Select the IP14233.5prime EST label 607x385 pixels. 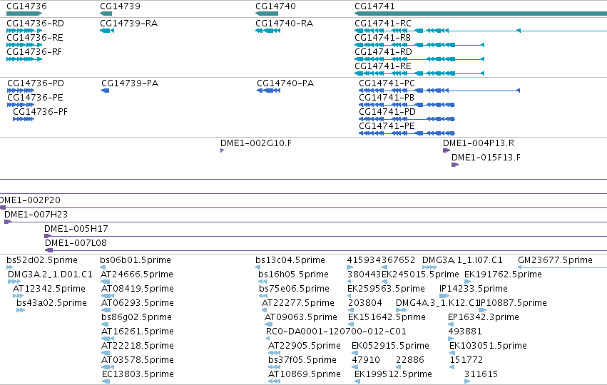pyautogui.click(x=474, y=289)
